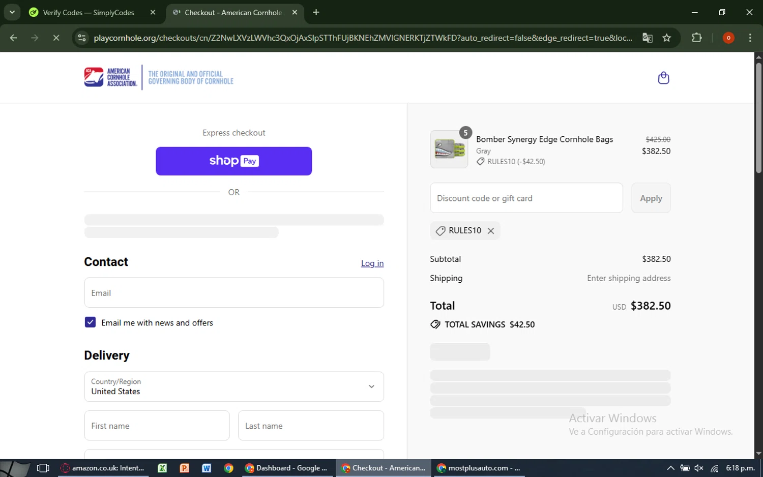Open the tab search dropdown arrow

tap(12, 12)
